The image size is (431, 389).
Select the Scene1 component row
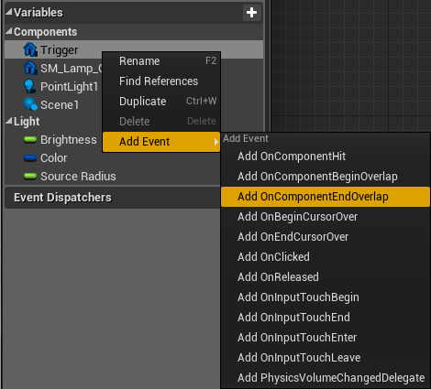(x=53, y=104)
